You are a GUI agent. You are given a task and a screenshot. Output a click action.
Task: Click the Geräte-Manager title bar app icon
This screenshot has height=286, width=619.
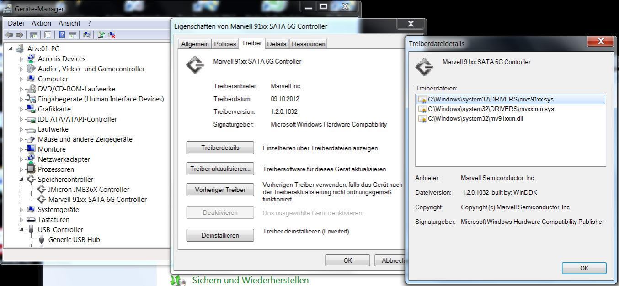[x=8, y=9]
